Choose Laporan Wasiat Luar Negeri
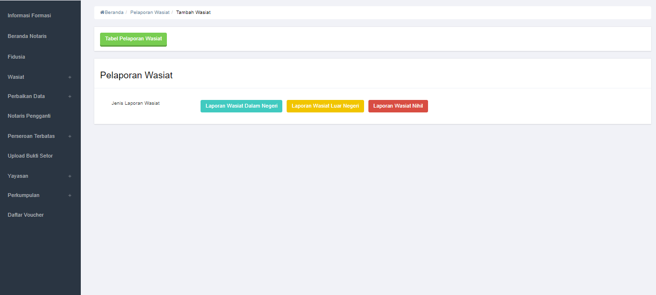Screen dimensions: 656x295 tap(325, 106)
